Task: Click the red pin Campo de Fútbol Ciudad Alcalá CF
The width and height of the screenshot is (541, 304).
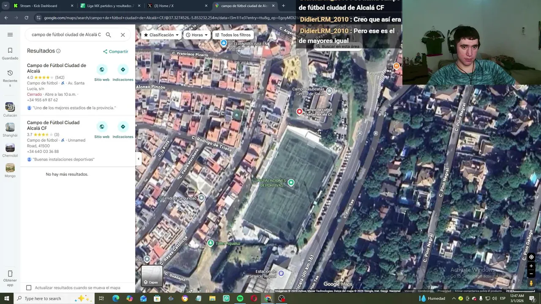Action: click(x=299, y=111)
